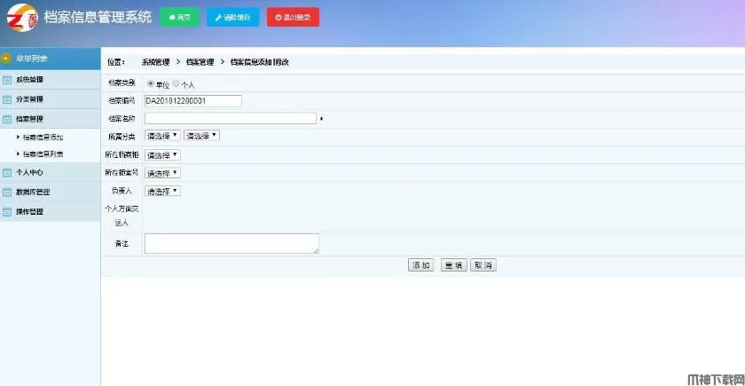Select the 个人 radio button
This screenshot has height=386, width=745.
pos(176,83)
